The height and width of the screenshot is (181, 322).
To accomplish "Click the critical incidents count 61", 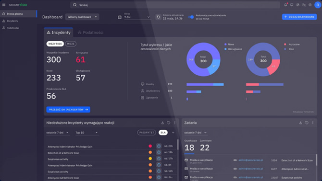I will [81, 59].
